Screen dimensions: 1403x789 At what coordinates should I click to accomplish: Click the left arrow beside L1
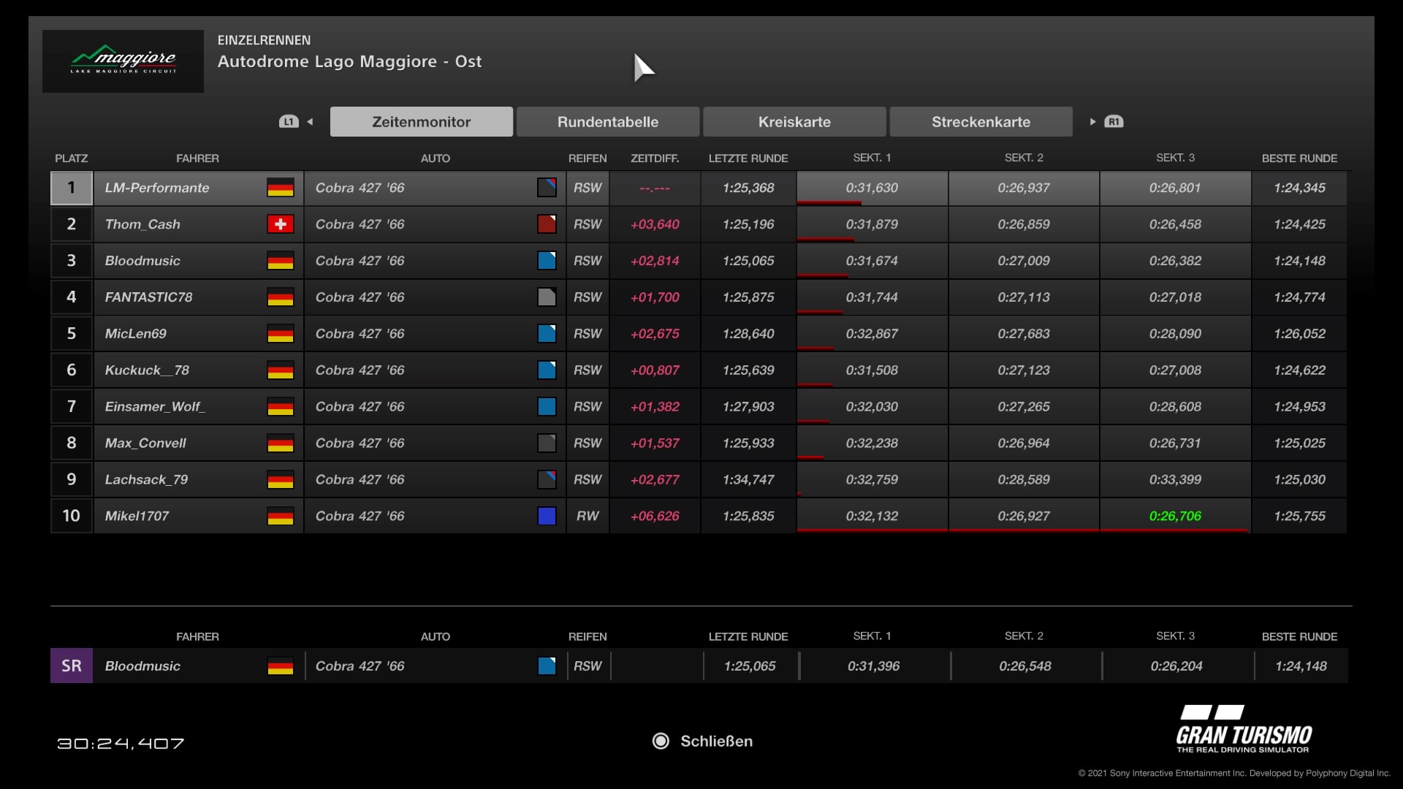[x=310, y=122]
